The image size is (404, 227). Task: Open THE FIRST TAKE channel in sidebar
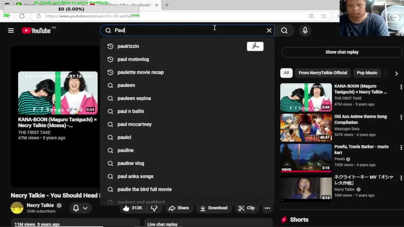pos(348,98)
